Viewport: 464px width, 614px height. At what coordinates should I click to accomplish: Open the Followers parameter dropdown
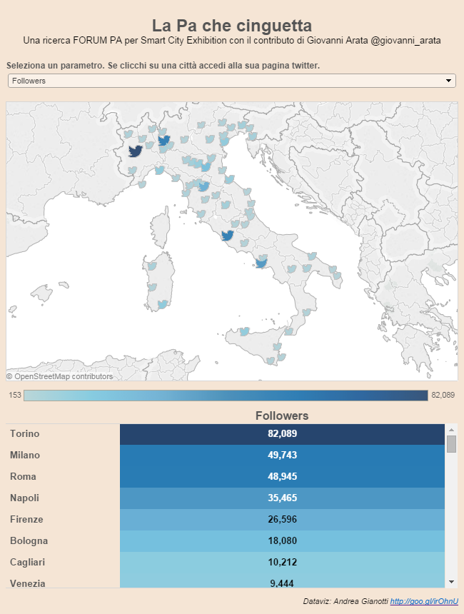point(231,81)
